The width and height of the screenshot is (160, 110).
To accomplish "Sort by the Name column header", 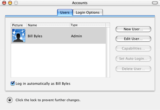I will click(48, 25).
